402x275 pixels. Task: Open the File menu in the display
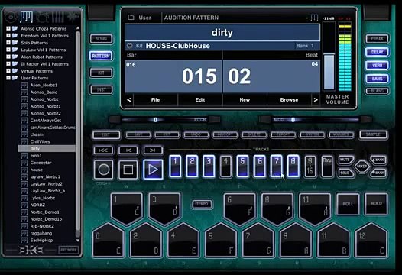coord(155,100)
